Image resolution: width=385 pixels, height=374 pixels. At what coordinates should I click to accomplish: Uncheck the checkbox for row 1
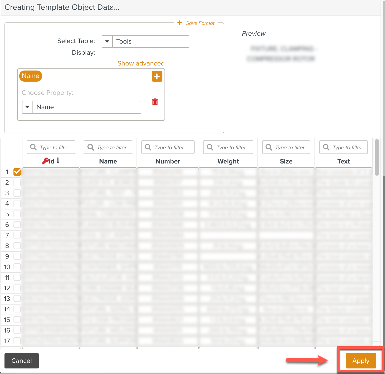tap(17, 172)
